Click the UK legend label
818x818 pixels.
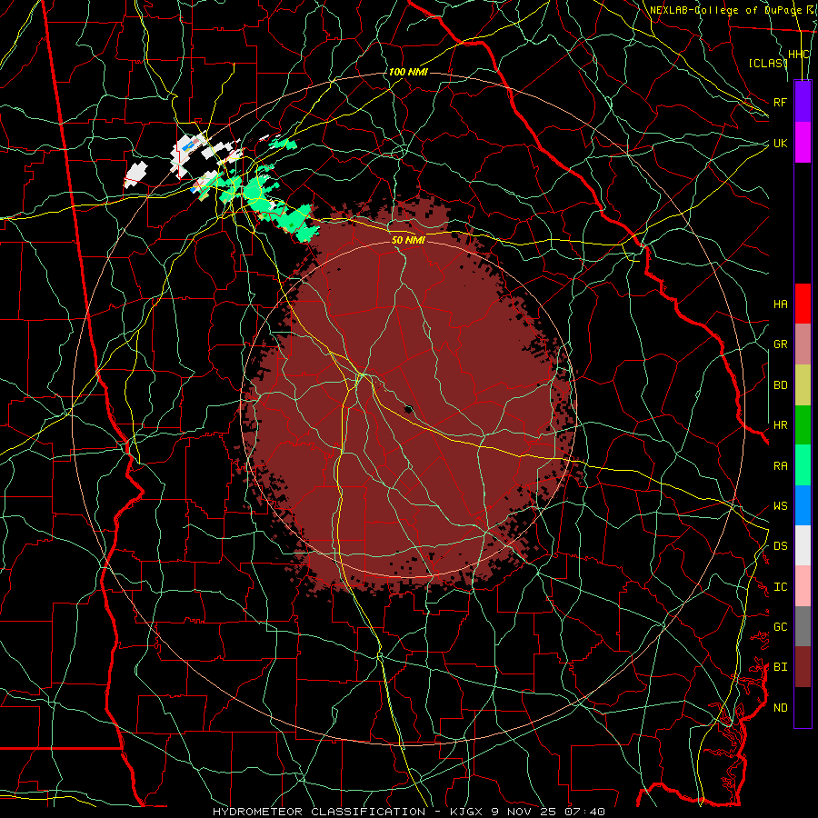pos(781,143)
